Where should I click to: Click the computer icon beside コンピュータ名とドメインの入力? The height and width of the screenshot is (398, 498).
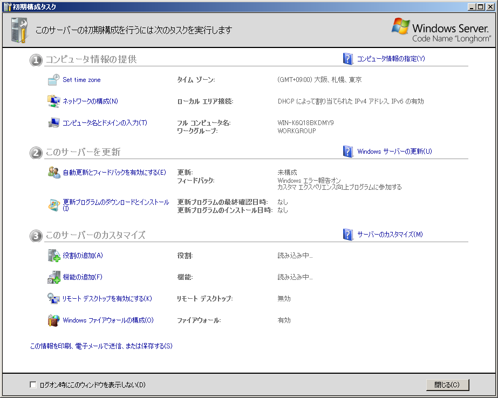pos(53,123)
